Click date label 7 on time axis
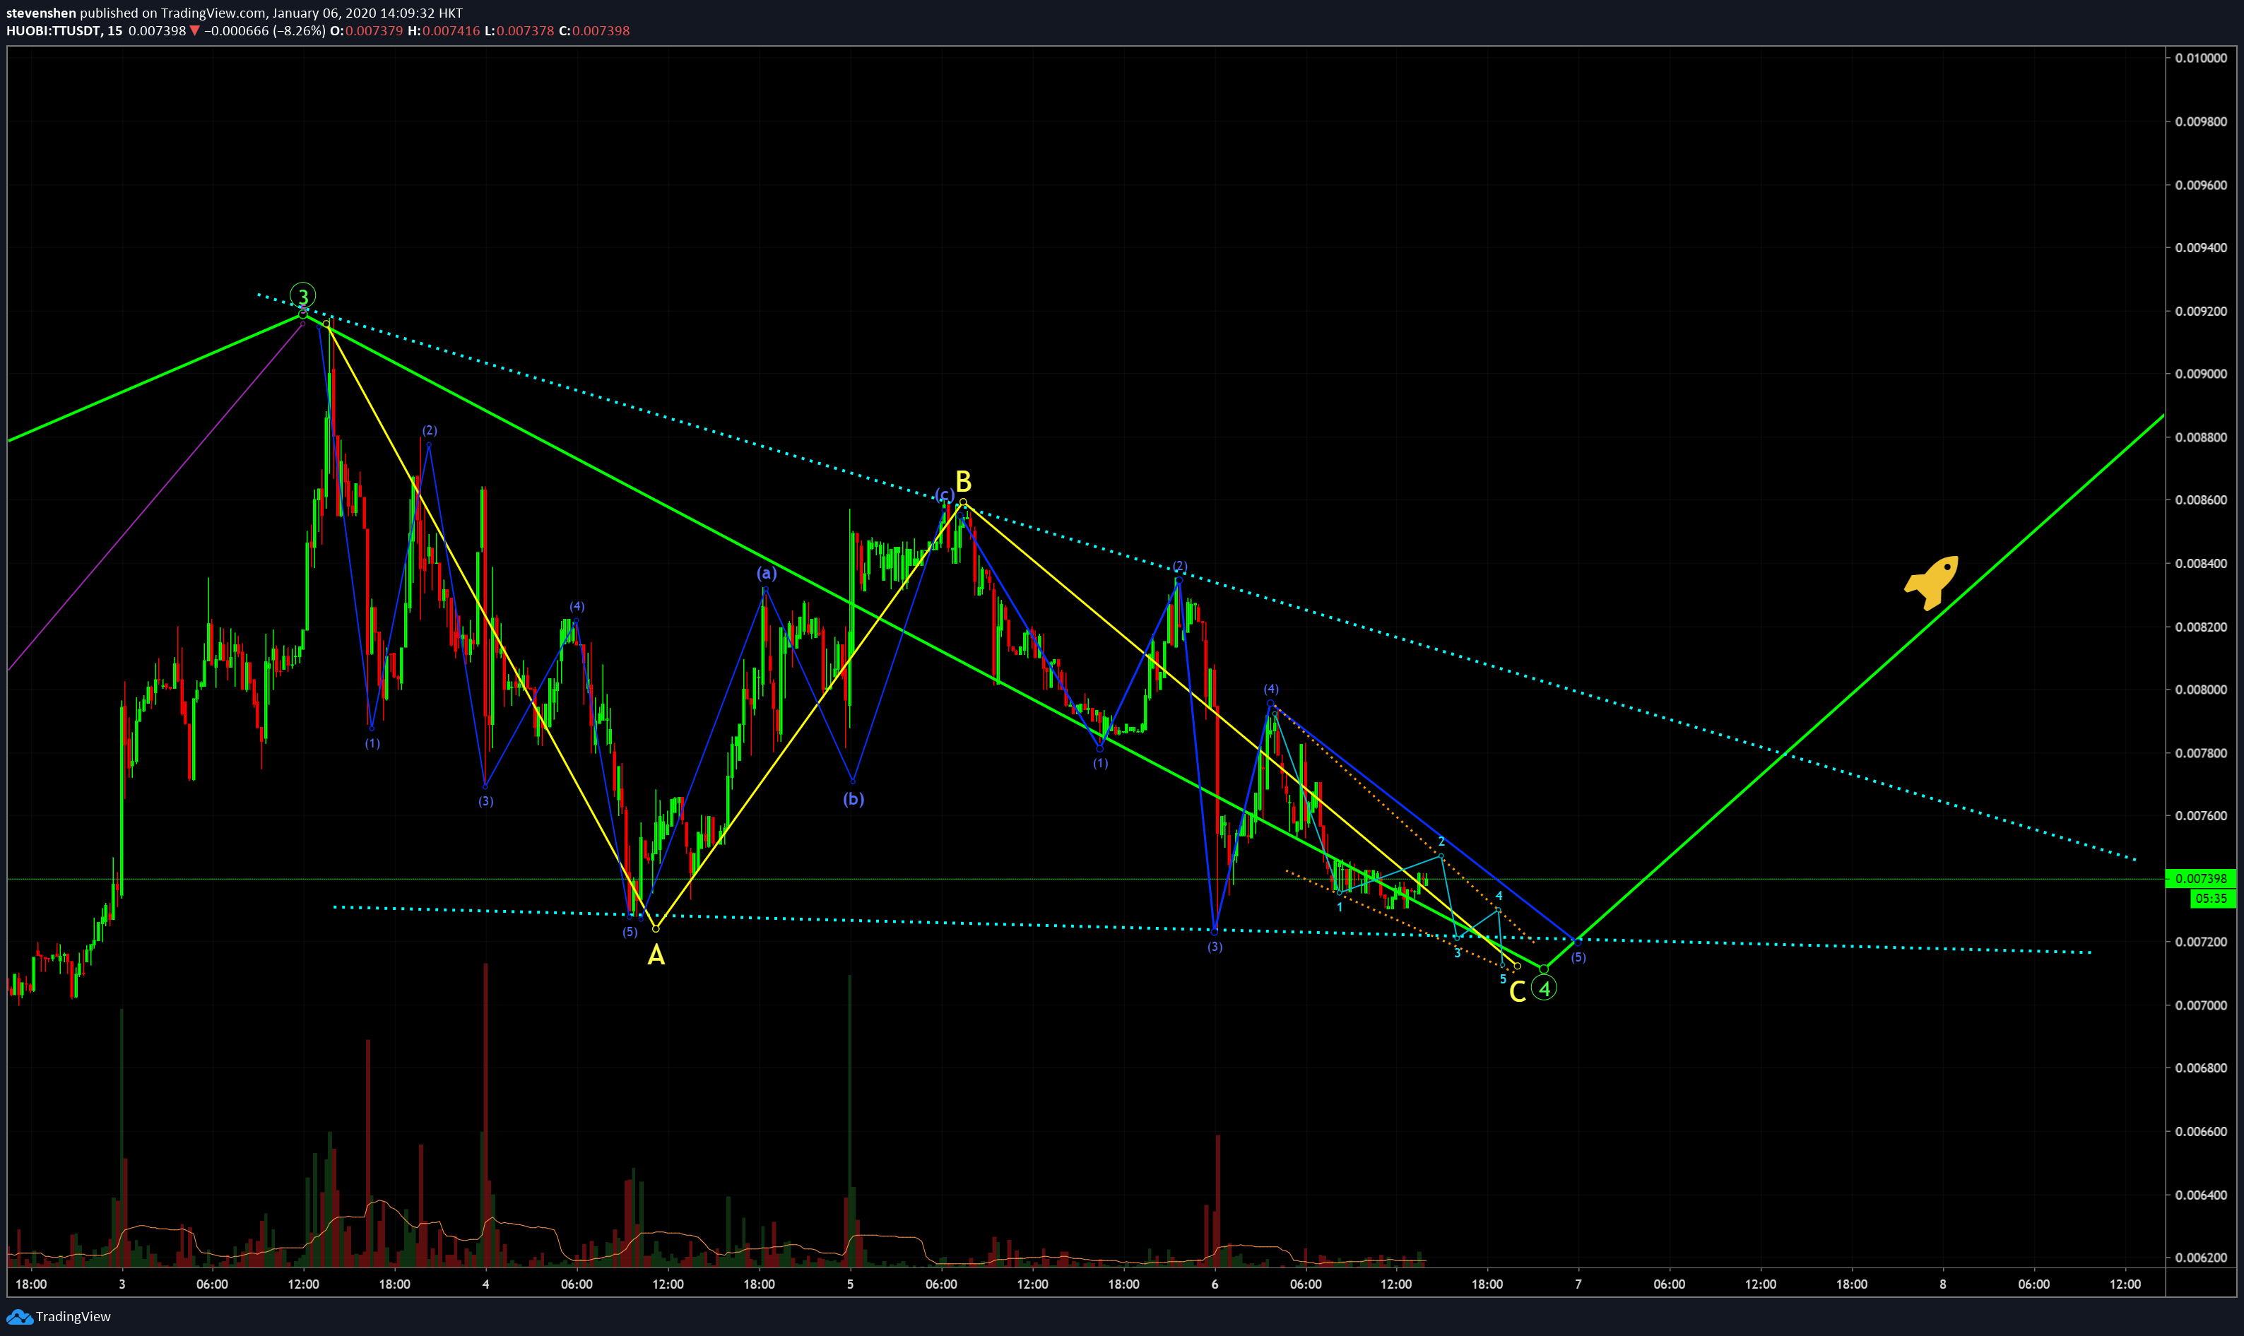Image resolution: width=2244 pixels, height=1336 pixels. [x=1578, y=1284]
